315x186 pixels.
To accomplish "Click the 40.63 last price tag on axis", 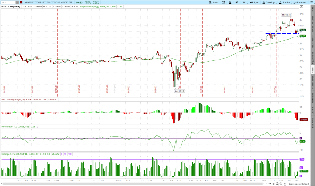I will pyautogui.click(x=303, y=30).
